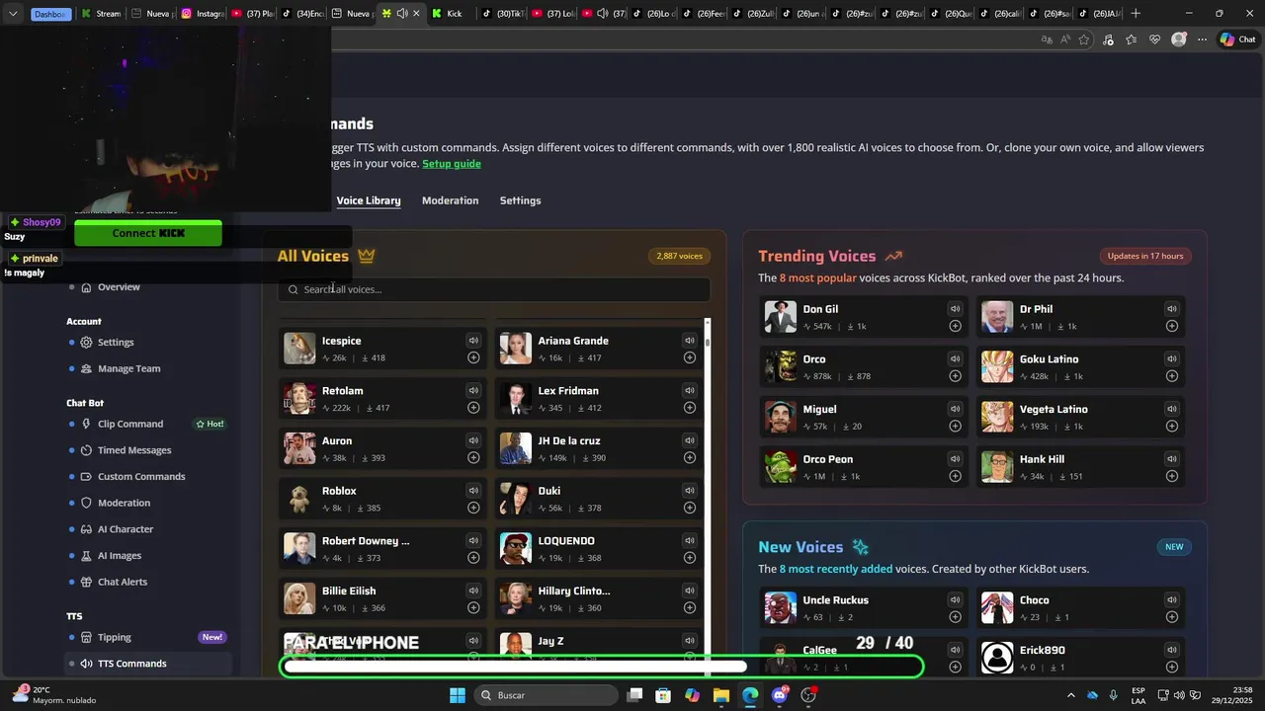This screenshot has height=711, width=1265.
Task: Open Clip Command in sidebar
Action: pyautogui.click(x=130, y=425)
